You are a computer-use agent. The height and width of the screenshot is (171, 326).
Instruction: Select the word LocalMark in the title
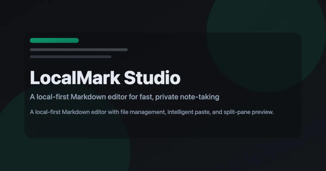(x=75, y=78)
